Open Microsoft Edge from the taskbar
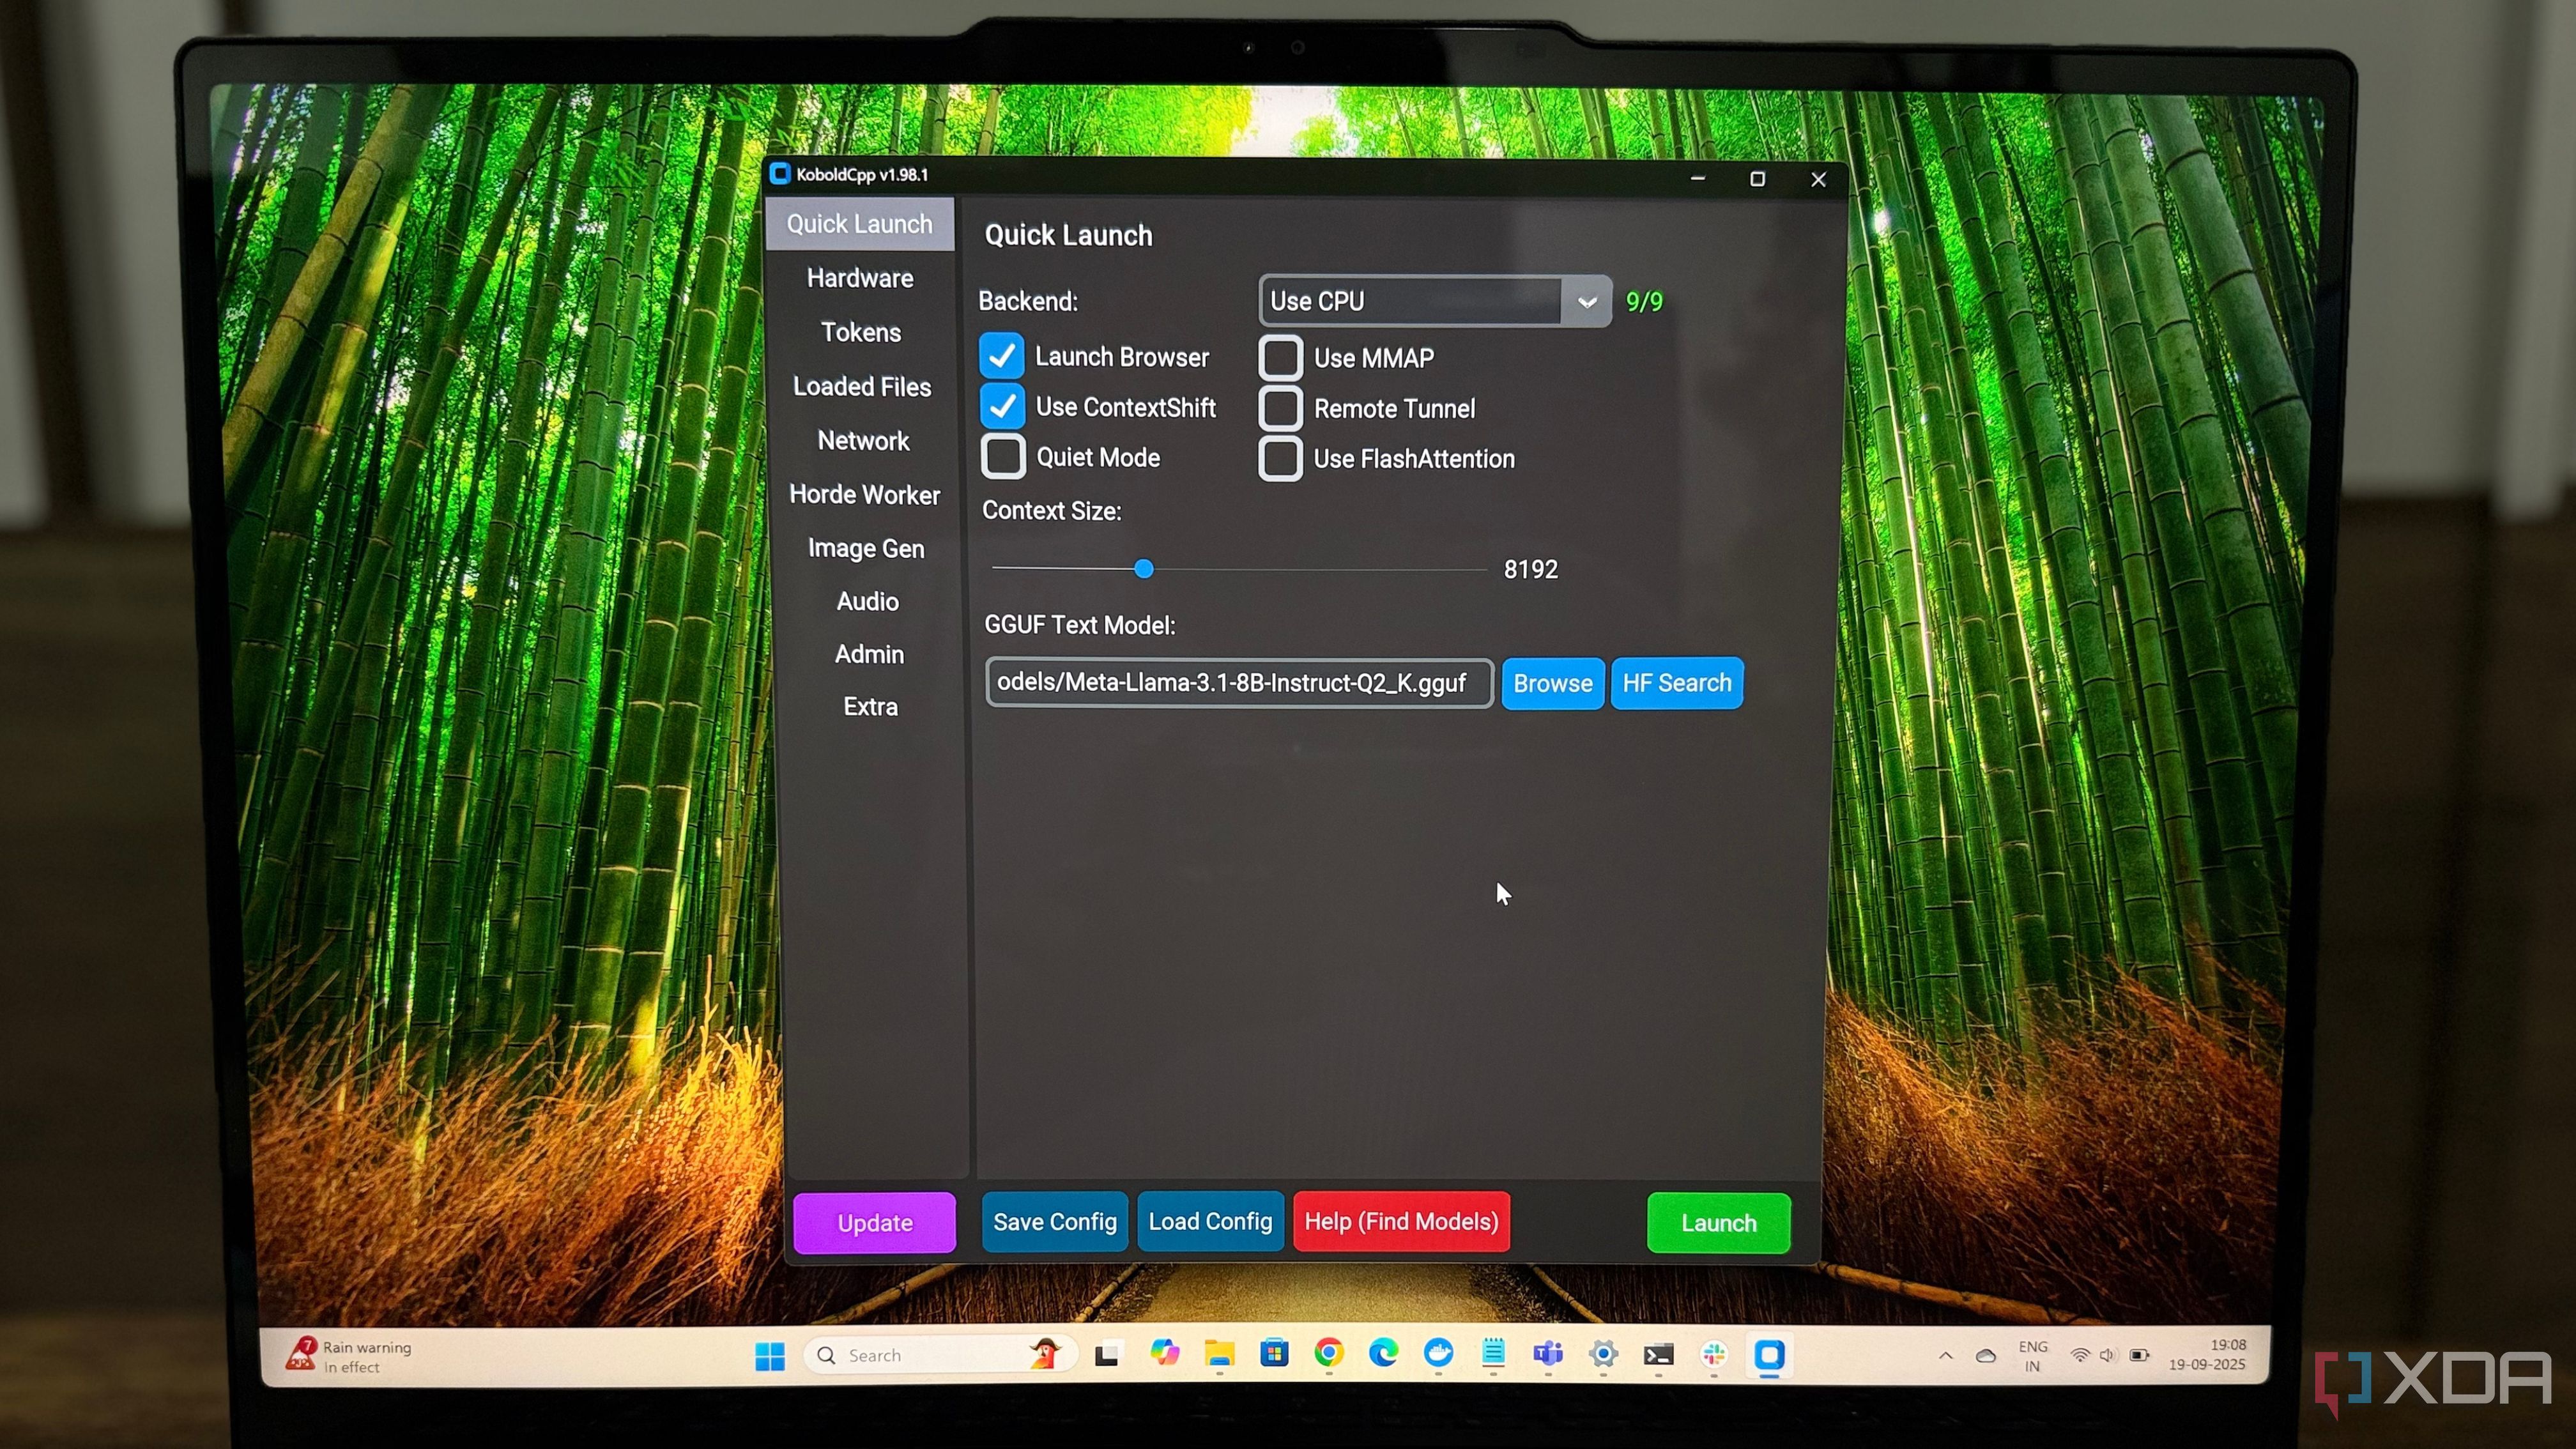Screen dimensions: 2576x1449 tap(1384, 1355)
